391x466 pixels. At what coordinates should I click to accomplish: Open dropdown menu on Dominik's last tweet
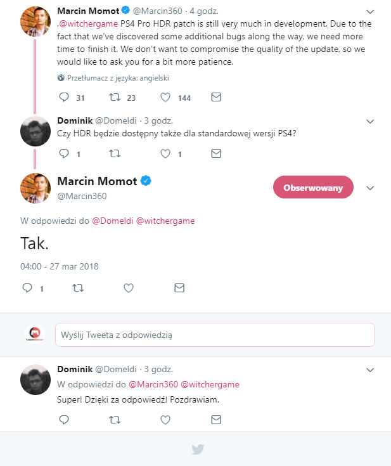coord(370,369)
